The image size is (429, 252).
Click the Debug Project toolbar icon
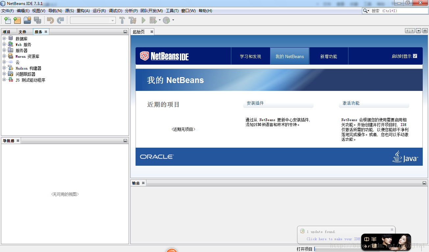153,20
